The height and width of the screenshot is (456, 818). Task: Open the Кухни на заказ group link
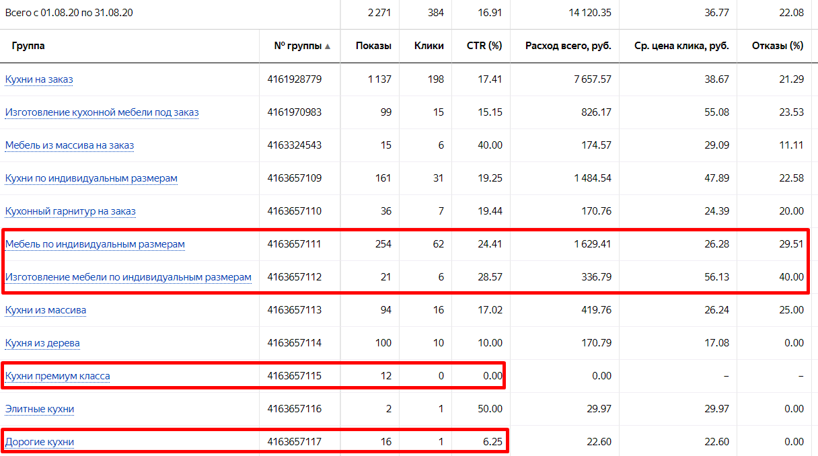39,79
